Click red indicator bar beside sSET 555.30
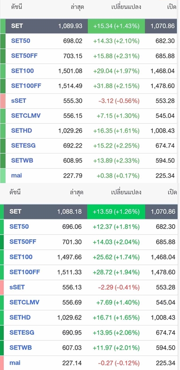180x370 pixels. point(3,101)
